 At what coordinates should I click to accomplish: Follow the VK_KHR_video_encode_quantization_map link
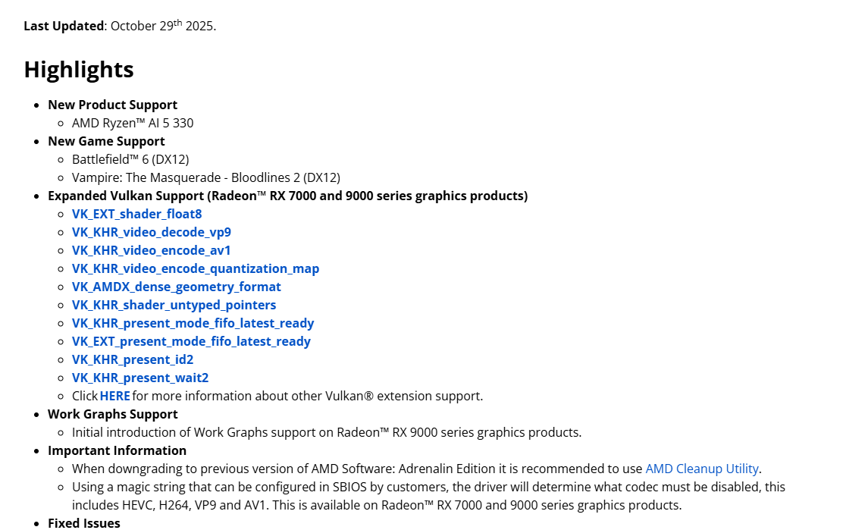coord(195,268)
